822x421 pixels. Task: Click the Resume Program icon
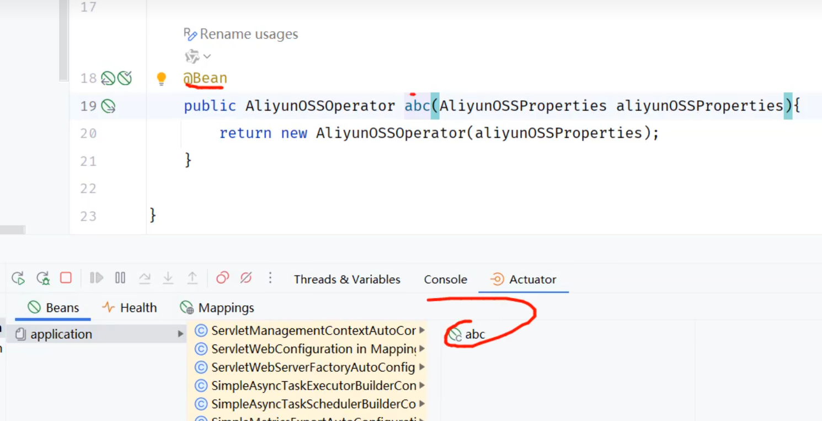pyautogui.click(x=97, y=278)
